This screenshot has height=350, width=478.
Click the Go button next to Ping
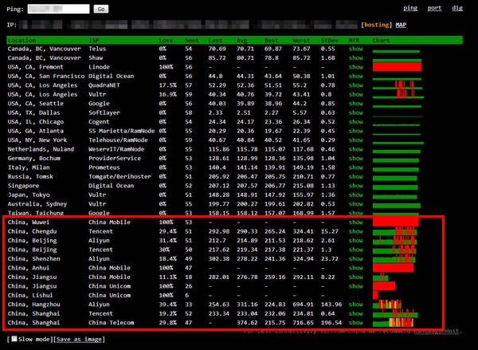point(100,10)
